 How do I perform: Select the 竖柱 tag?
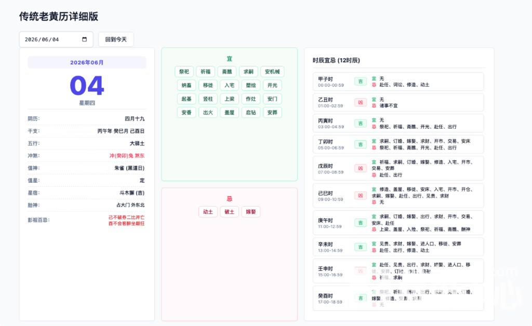click(208, 99)
